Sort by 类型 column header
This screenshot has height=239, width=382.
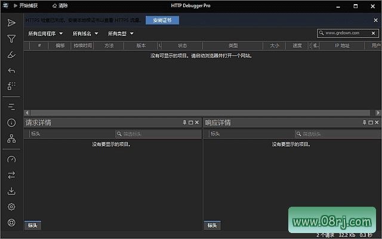pyautogui.click(x=233, y=45)
